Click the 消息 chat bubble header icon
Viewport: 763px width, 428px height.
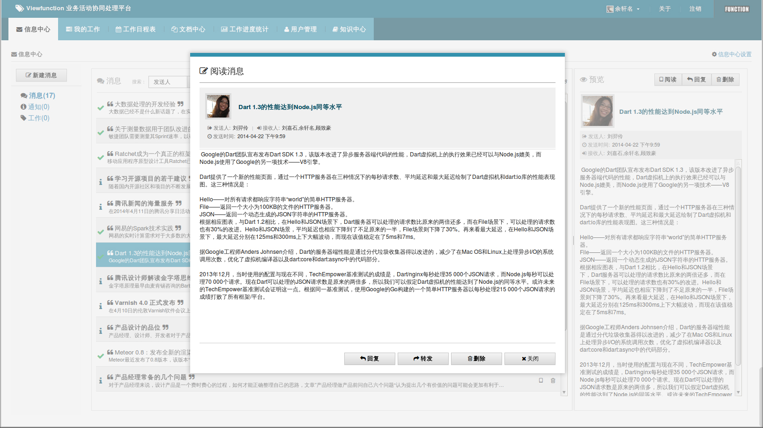(x=100, y=81)
